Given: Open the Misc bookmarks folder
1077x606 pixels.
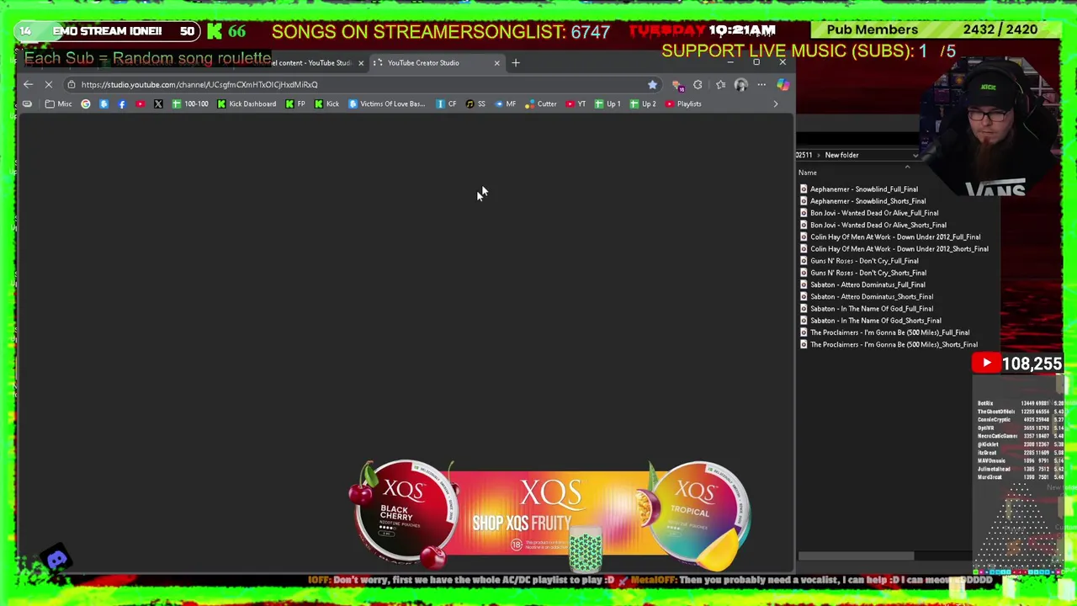Looking at the screenshot, I should coord(58,104).
